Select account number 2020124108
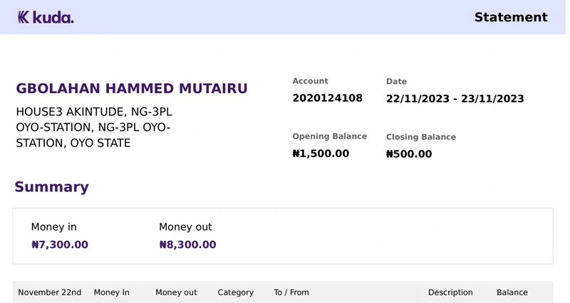The height and width of the screenshot is (303, 570). [x=327, y=98]
